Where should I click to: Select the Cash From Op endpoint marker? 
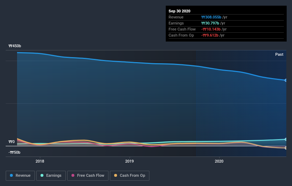tap(286, 148)
